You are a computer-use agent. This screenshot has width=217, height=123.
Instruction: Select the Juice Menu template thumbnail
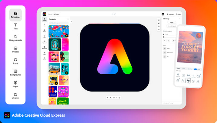point(63,101)
